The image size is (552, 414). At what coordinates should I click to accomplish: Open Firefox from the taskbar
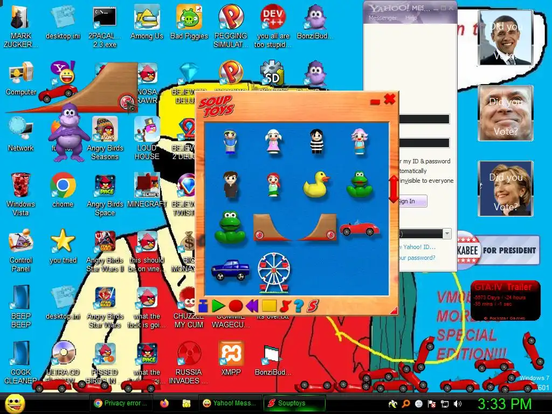(x=164, y=403)
